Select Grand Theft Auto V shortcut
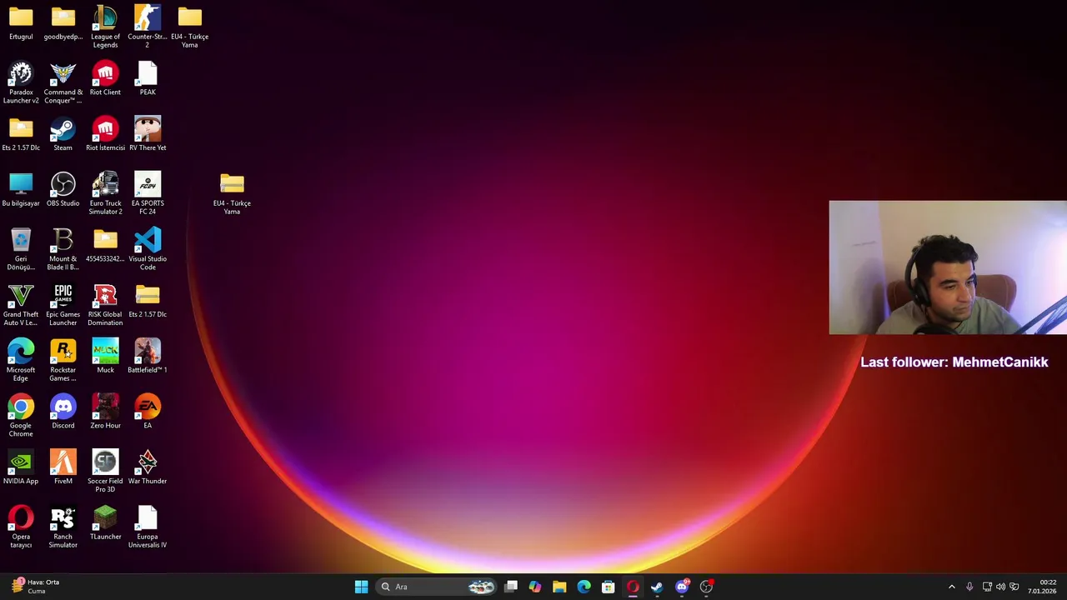The width and height of the screenshot is (1067, 600). [x=21, y=305]
